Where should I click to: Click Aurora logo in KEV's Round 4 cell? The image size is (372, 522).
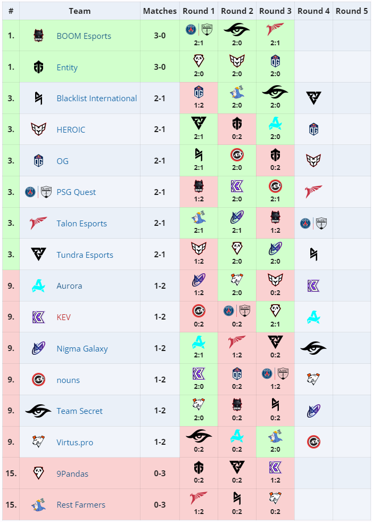pos(313,317)
